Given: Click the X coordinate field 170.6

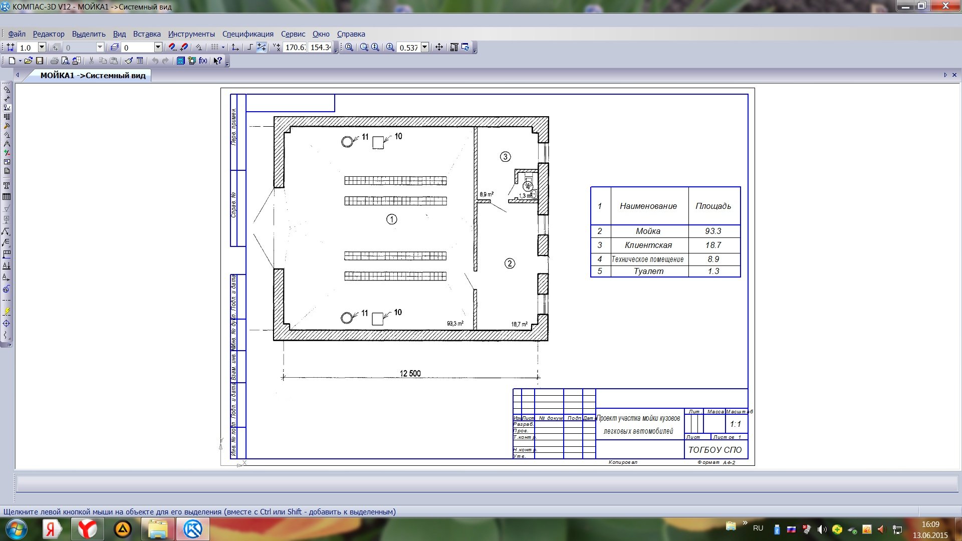Looking at the screenshot, I should point(295,47).
